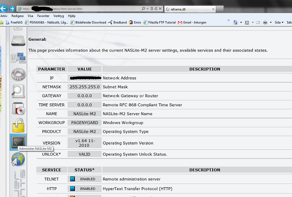
Task: Expand the Print dropdown arrow
Action: tap(271, 22)
